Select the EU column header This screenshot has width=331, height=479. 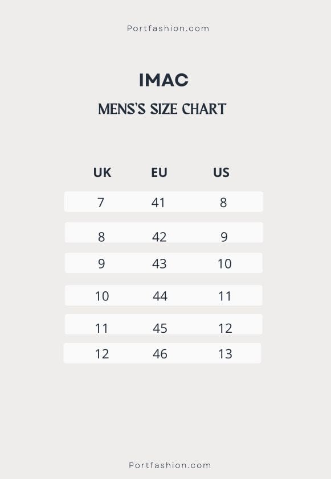159,172
